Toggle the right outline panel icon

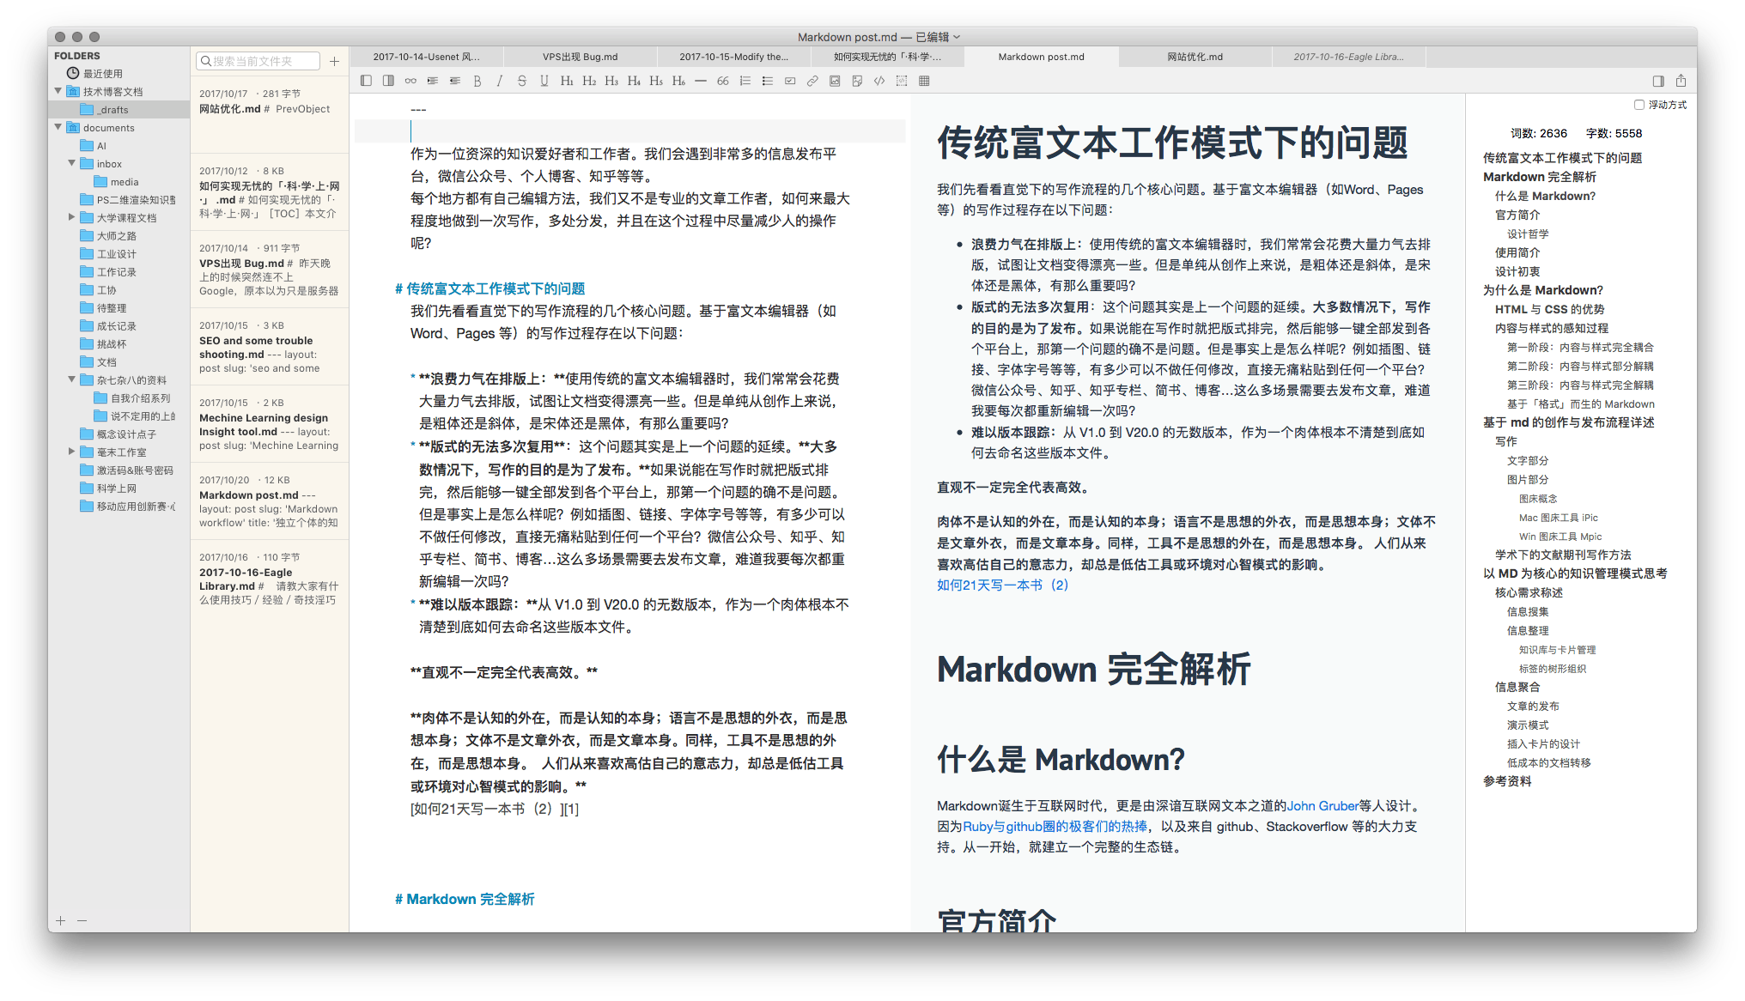tap(1657, 81)
